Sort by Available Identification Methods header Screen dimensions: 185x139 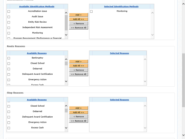[x=37, y=6]
